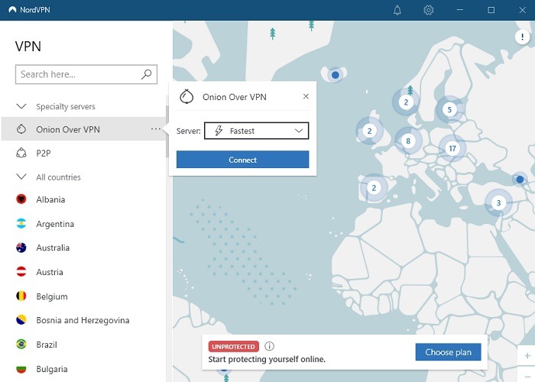Click the Search here input field
The width and height of the screenshot is (535, 382).
[78, 74]
